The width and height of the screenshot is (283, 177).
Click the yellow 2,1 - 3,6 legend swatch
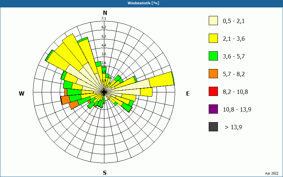point(213,38)
